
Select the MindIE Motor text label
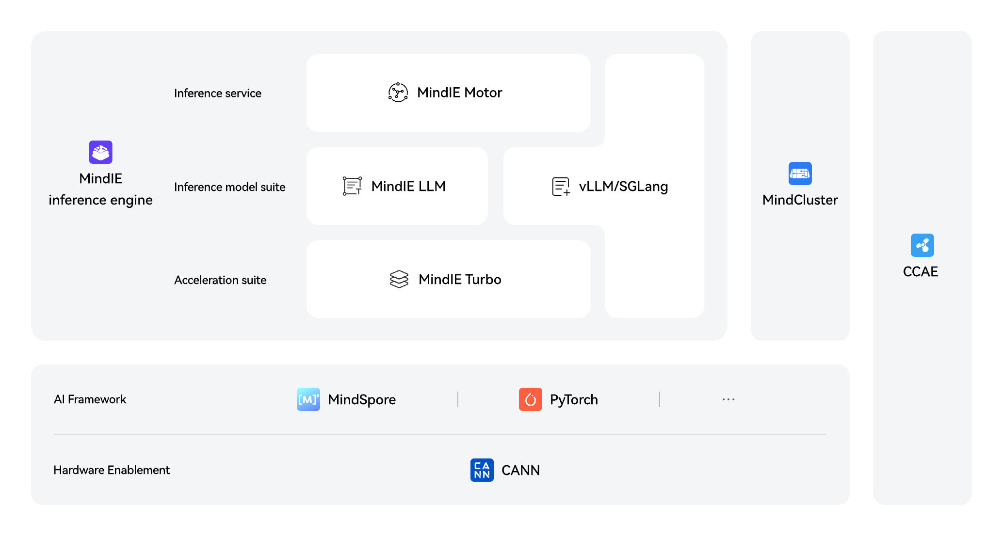pos(459,93)
